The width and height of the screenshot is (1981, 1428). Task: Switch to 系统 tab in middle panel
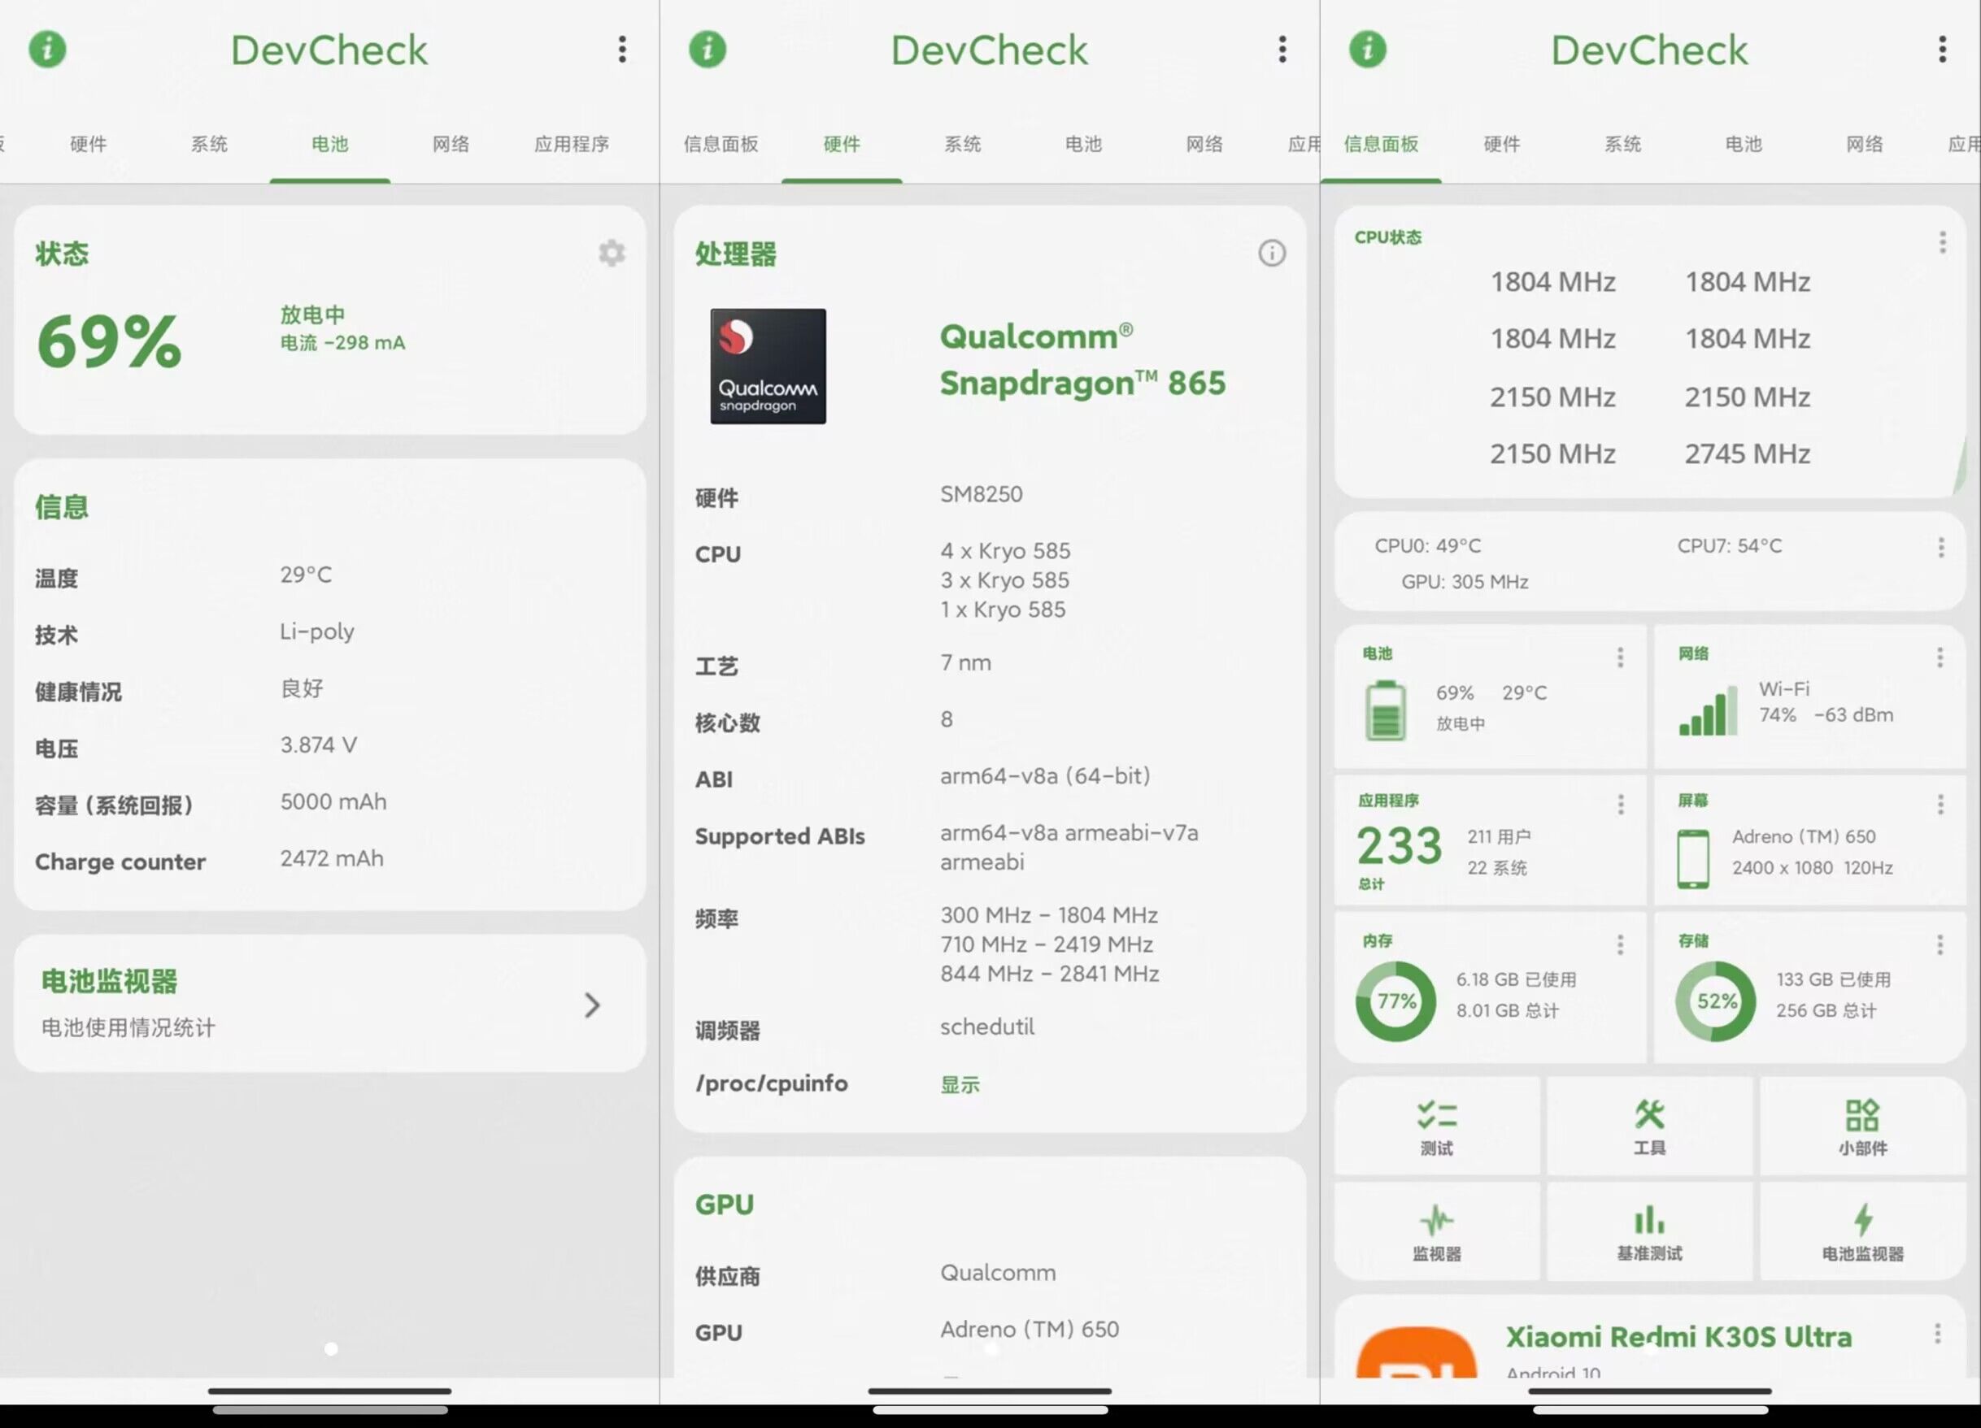coord(962,144)
